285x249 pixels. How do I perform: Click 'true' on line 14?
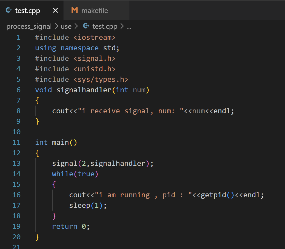pyautogui.click(x=86, y=174)
